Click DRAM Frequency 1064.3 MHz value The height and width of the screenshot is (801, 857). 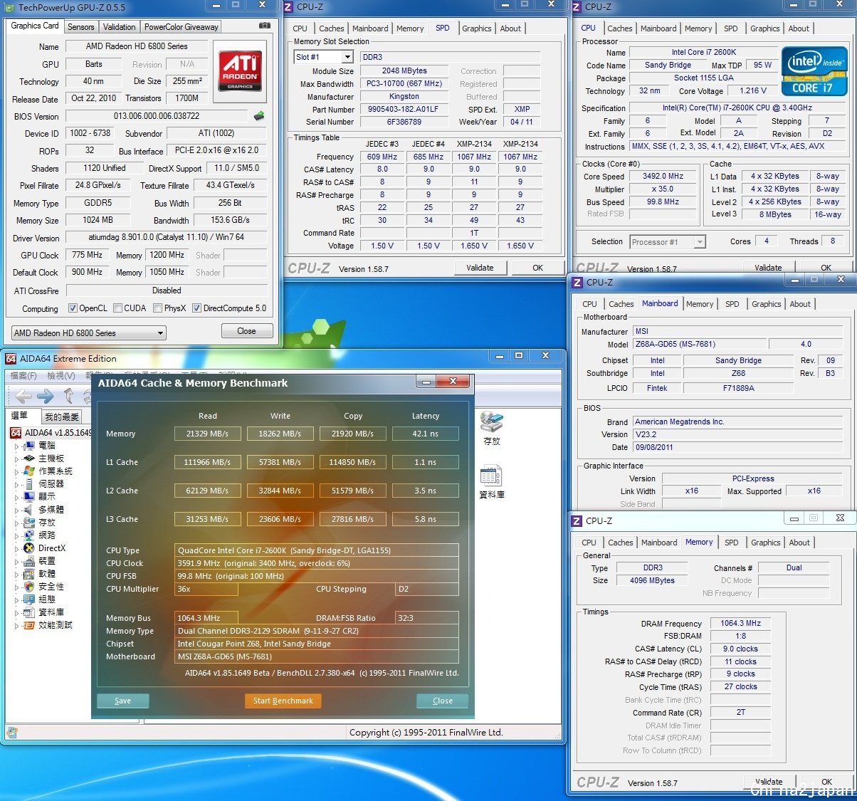coord(740,624)
